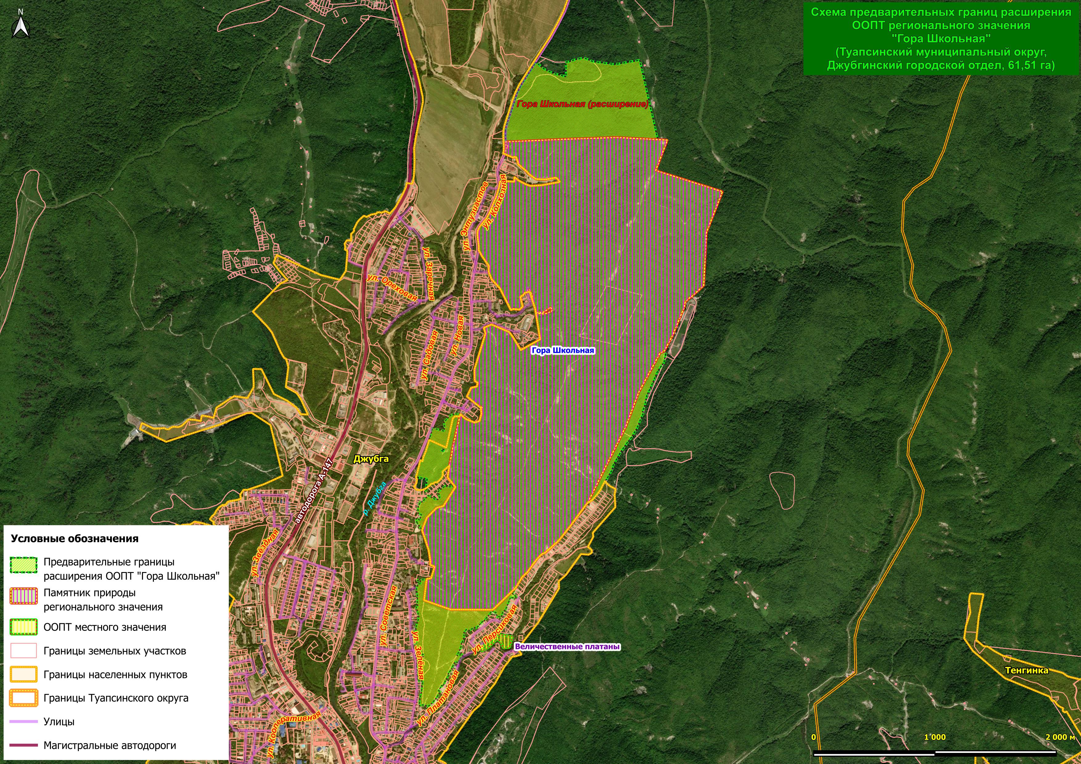Click the 'Границы земельных участков' legend box
The width and height of the screenshot is (1081, 764).
(x=23, y=651)
